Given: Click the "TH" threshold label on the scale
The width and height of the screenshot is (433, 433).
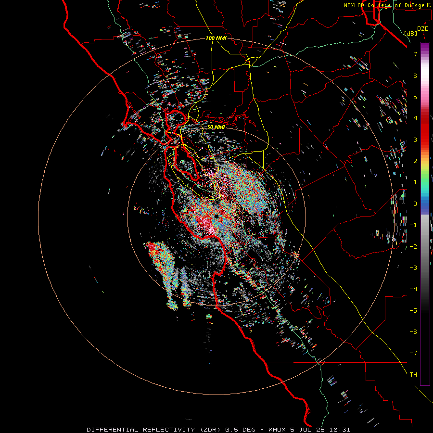Looking at the screenshot, I should pyautogui.click(x=413, y=374).
